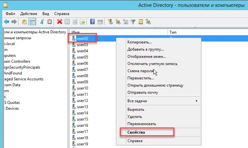Toggle the action pane toolbar icon

pos(100,22)
